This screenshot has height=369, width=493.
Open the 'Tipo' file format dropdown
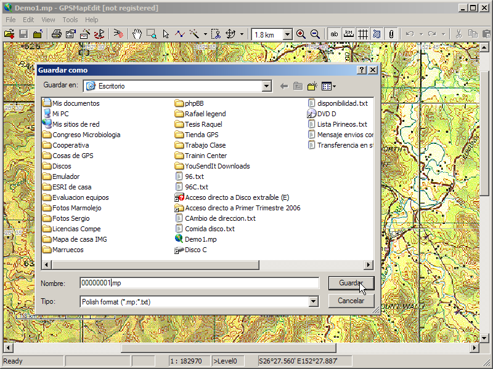click(313, 301)
